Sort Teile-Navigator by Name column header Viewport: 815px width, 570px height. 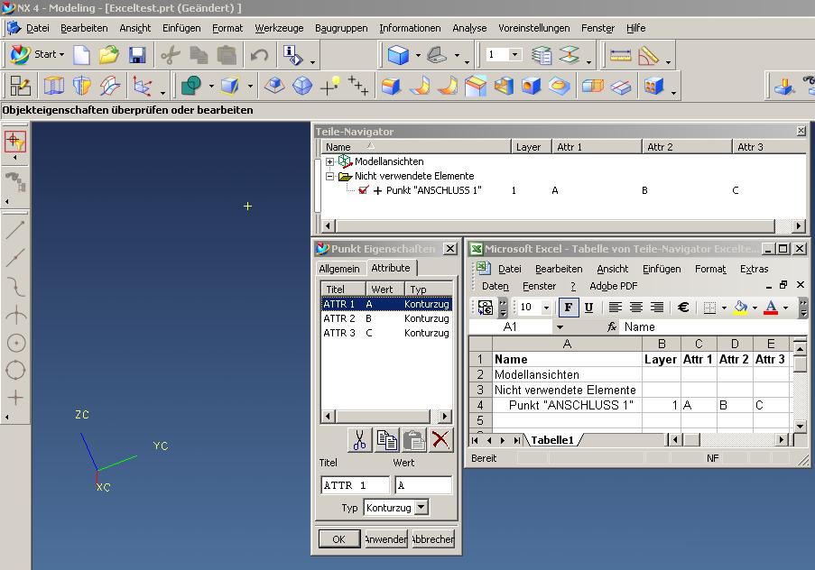(x=416, y=147)
